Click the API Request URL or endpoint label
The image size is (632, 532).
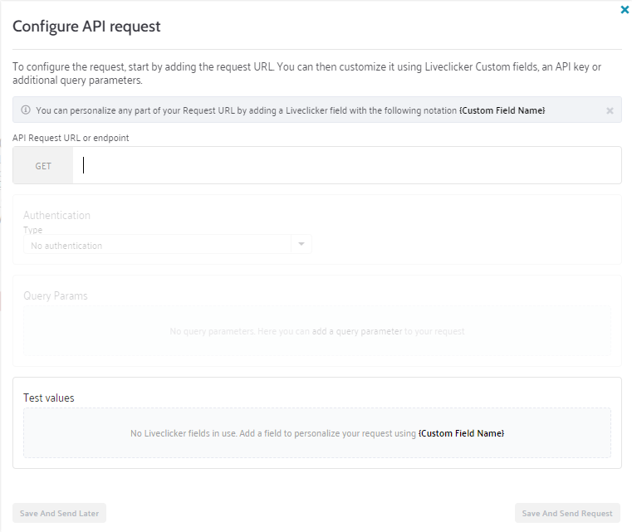pyautogui.click(x=71, y=138)
